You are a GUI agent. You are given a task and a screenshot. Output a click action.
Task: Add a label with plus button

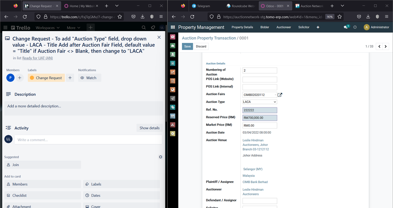pyautogui.click(x=70, y=78)
